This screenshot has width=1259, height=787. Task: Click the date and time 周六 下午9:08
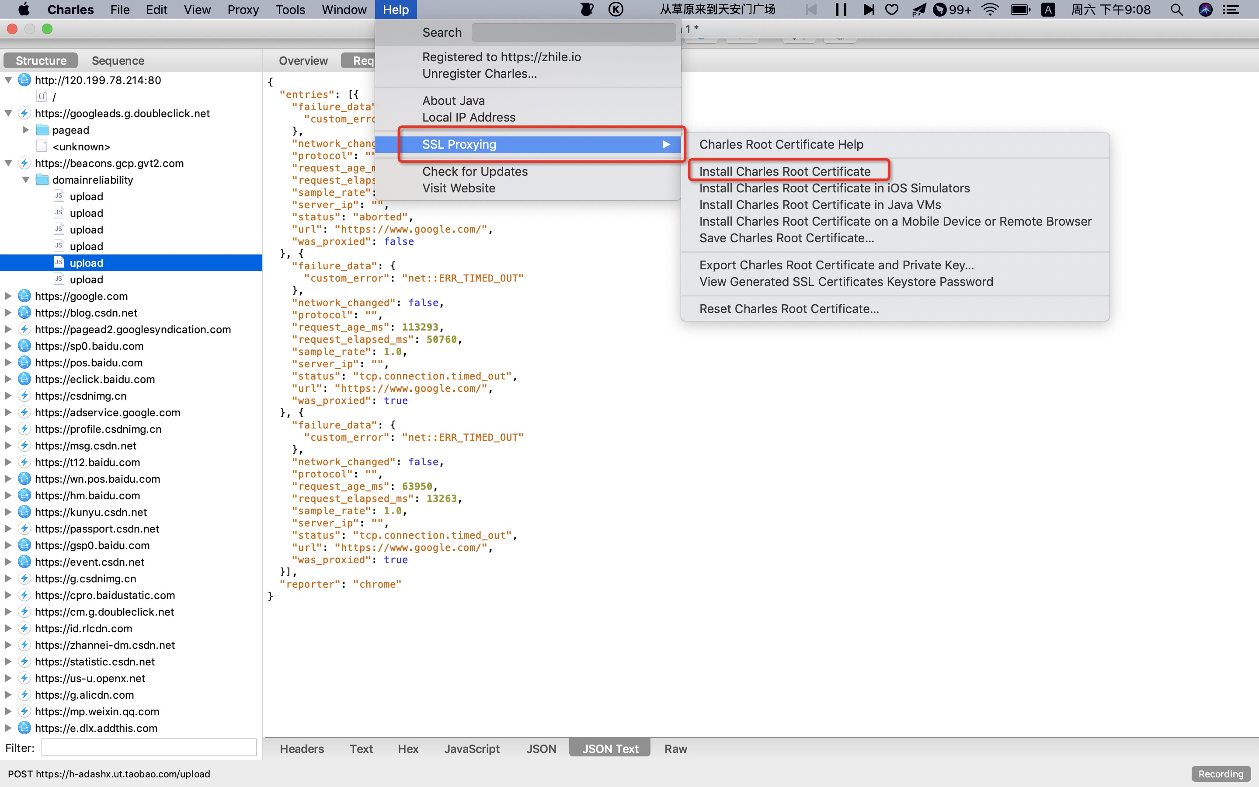click(1111, 9)
